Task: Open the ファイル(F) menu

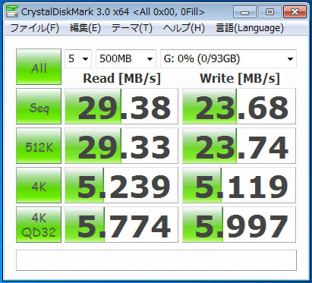Action: pyautogui.click(x=35, y=28)
